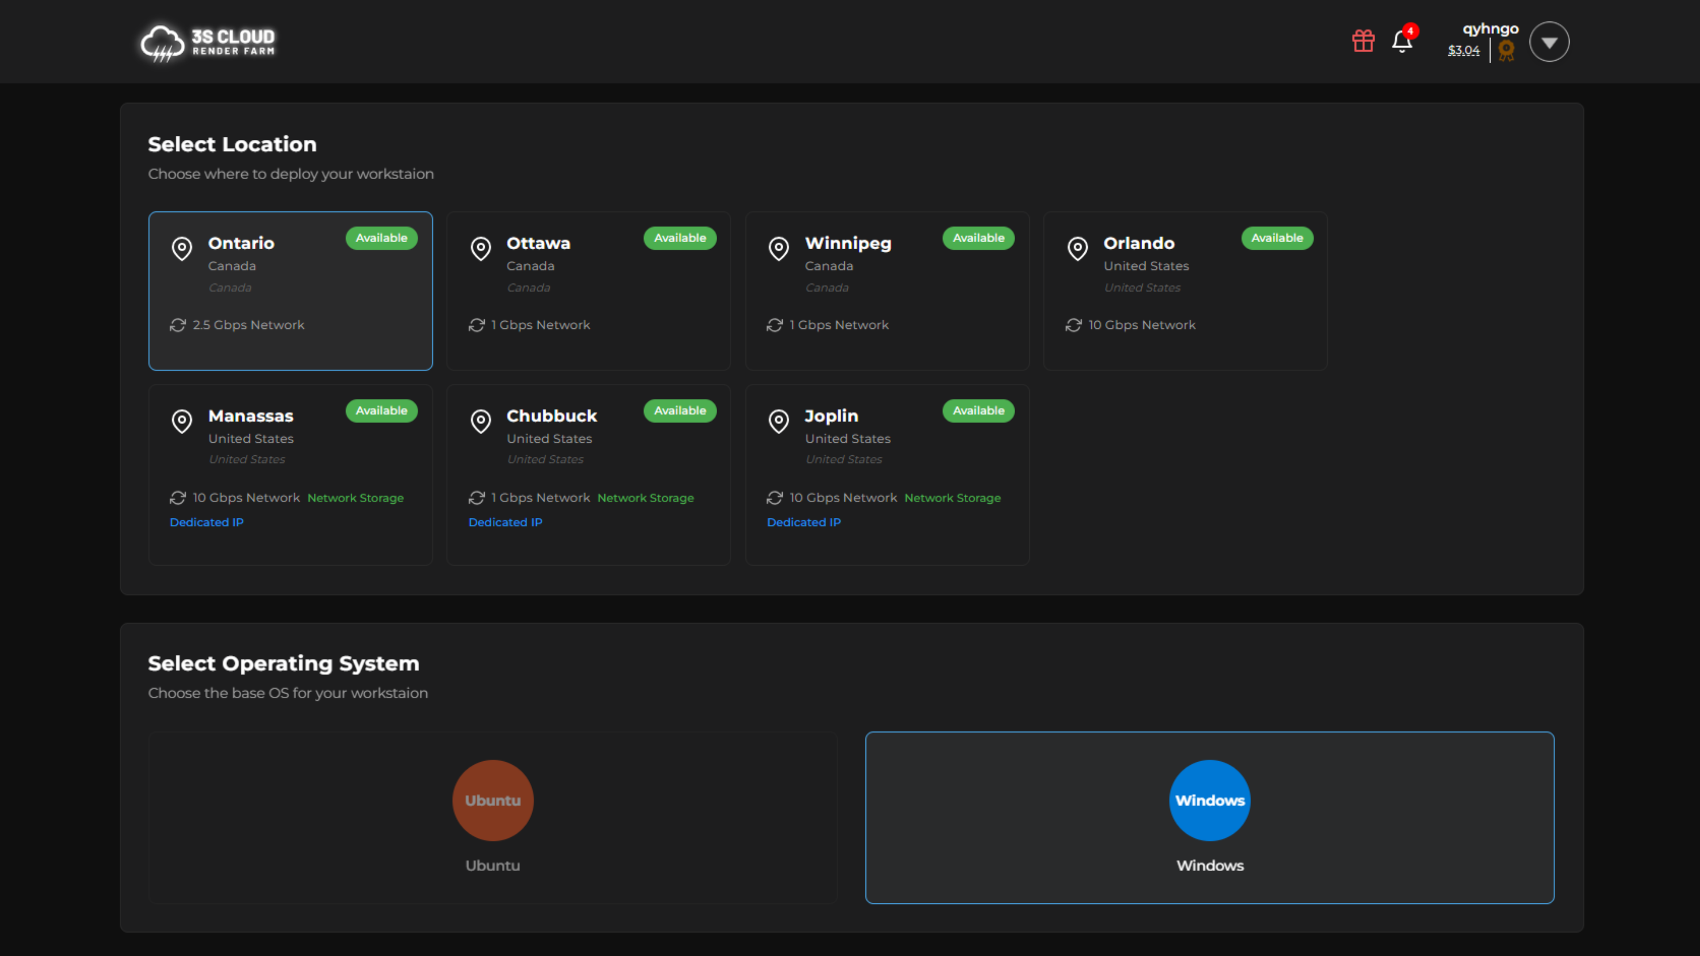The image size is (1700, 956).
Task: Click the Available badge on Orlando
Action: (x=1276, y=238)
